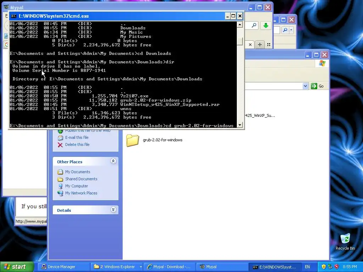Open My Network Places link

tap(81, 193)
